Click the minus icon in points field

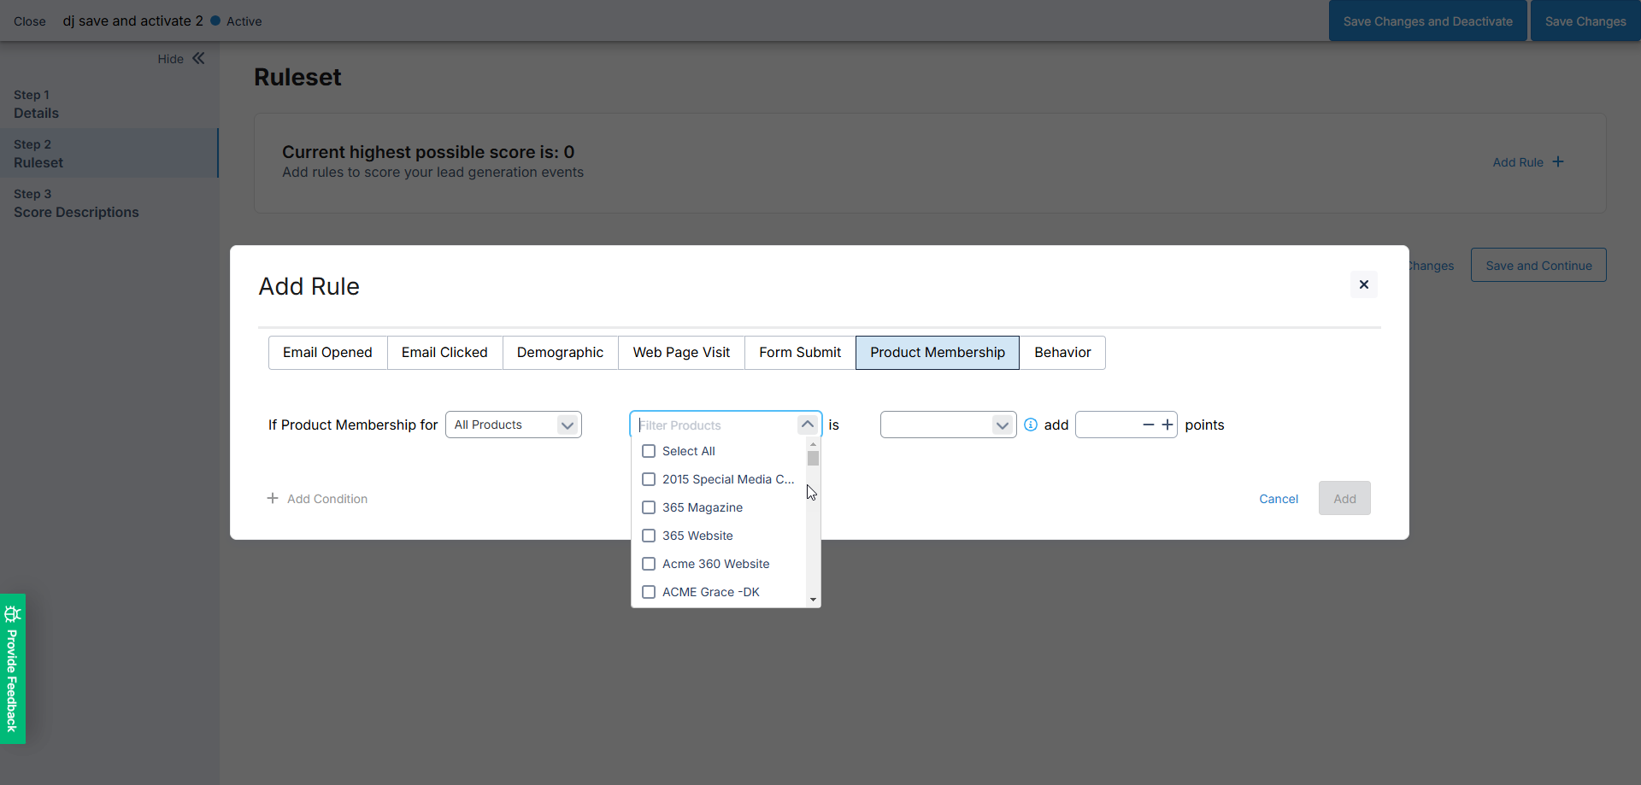(1148, 425)
